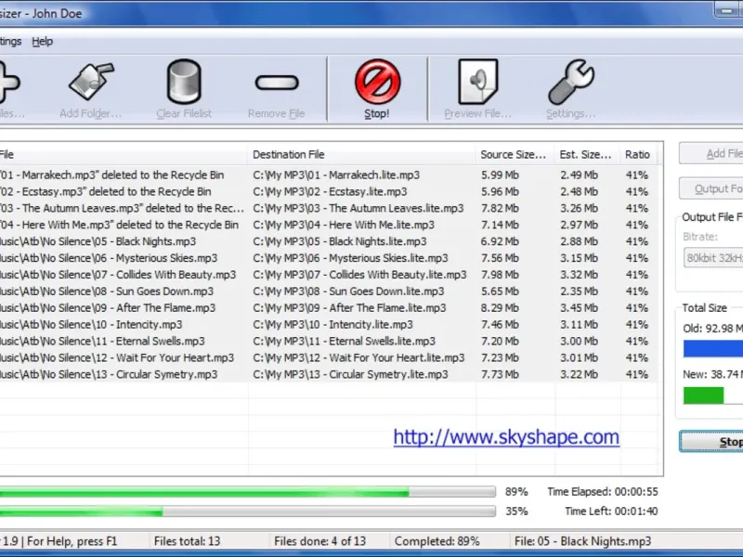Viewport: 743px width, 557px height.
Task: Open the Bitrate 80kbit combo box
Action: tap(713, 258)
